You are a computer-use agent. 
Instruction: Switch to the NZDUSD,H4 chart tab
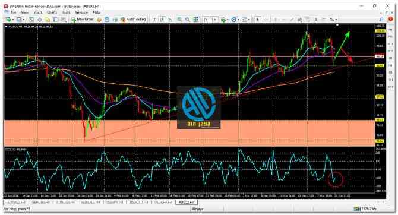(x=90, y=203)
